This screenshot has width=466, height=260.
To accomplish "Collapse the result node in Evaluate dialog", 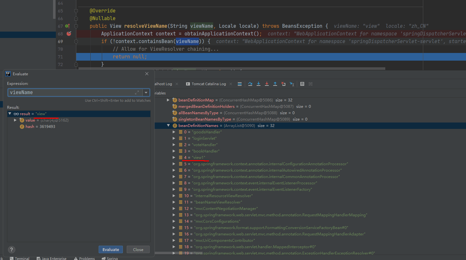I will [x=10, y=114].
